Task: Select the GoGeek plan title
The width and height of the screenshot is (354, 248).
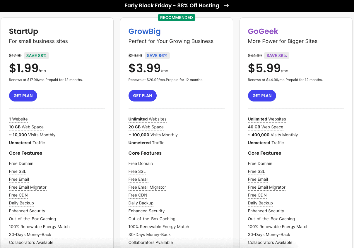Action: tap(263, 31)
